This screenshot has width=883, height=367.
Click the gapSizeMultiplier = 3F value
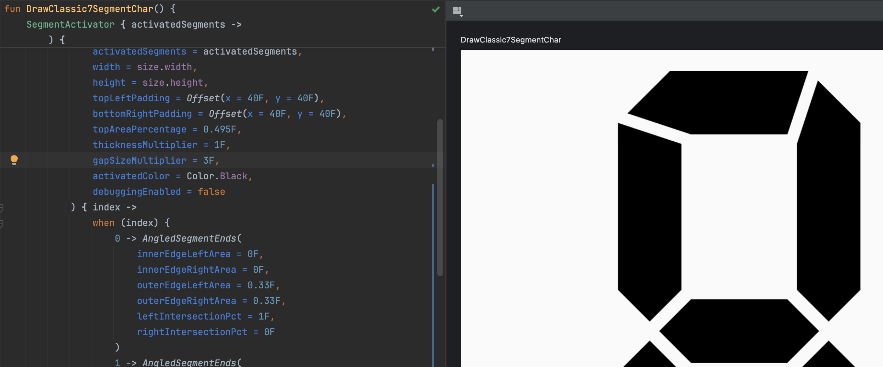click(209, 160)
